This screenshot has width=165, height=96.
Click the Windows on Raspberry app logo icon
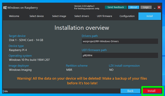point(5,8)
